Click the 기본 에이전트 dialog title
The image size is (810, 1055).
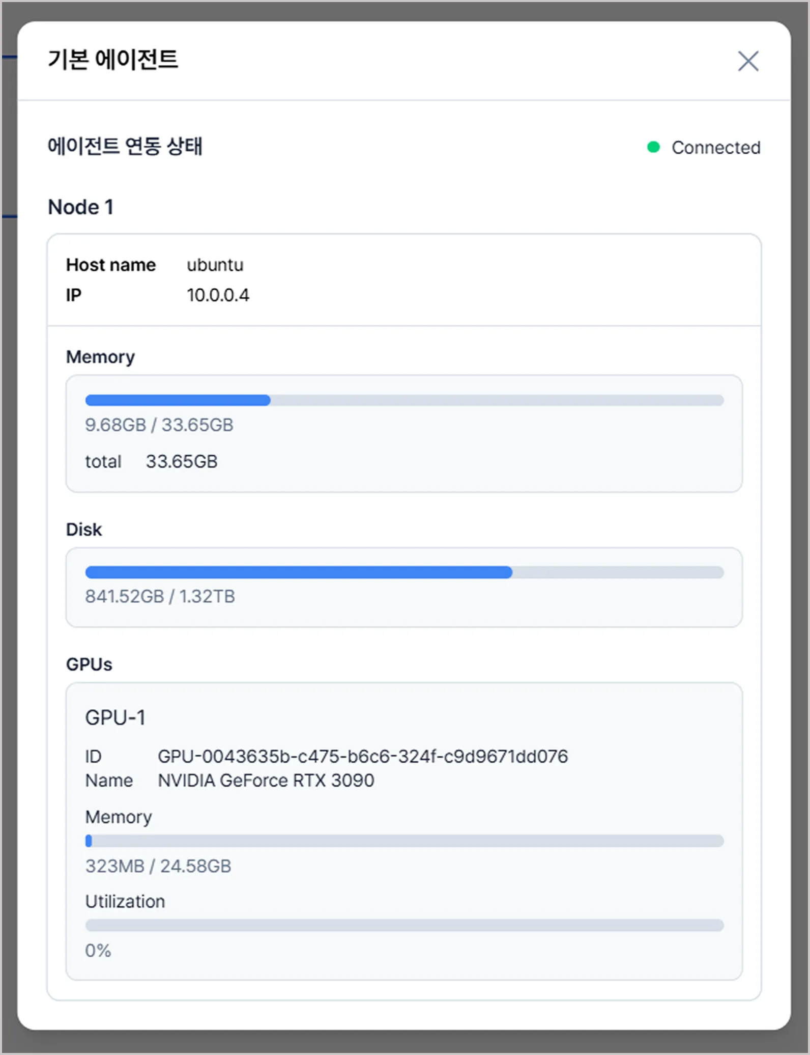(x=113, y=60)
